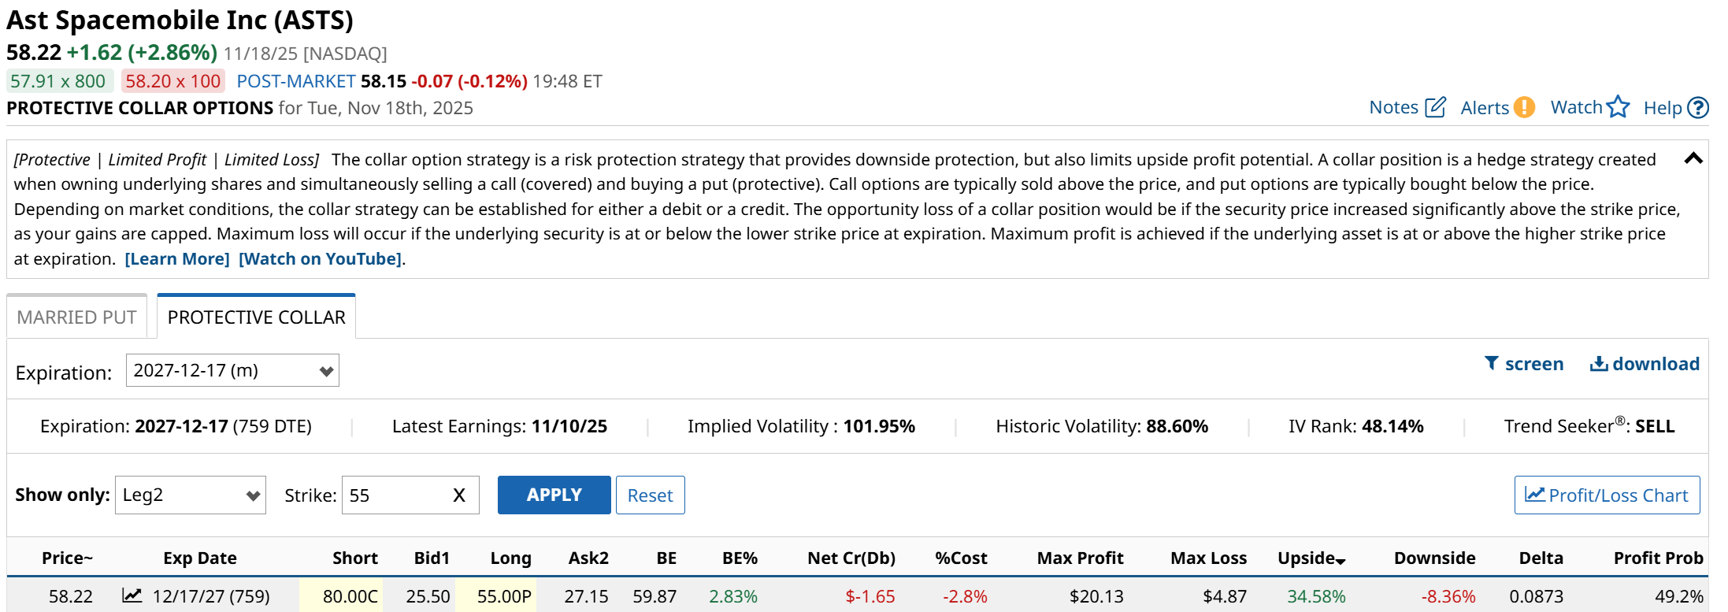Click the orange Alerts exclamation icon
Screen dimensions: 1728x612
point(1524,107)
